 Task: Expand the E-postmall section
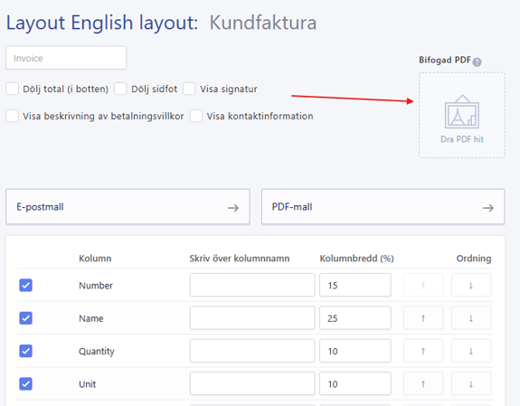coord(128,207)
